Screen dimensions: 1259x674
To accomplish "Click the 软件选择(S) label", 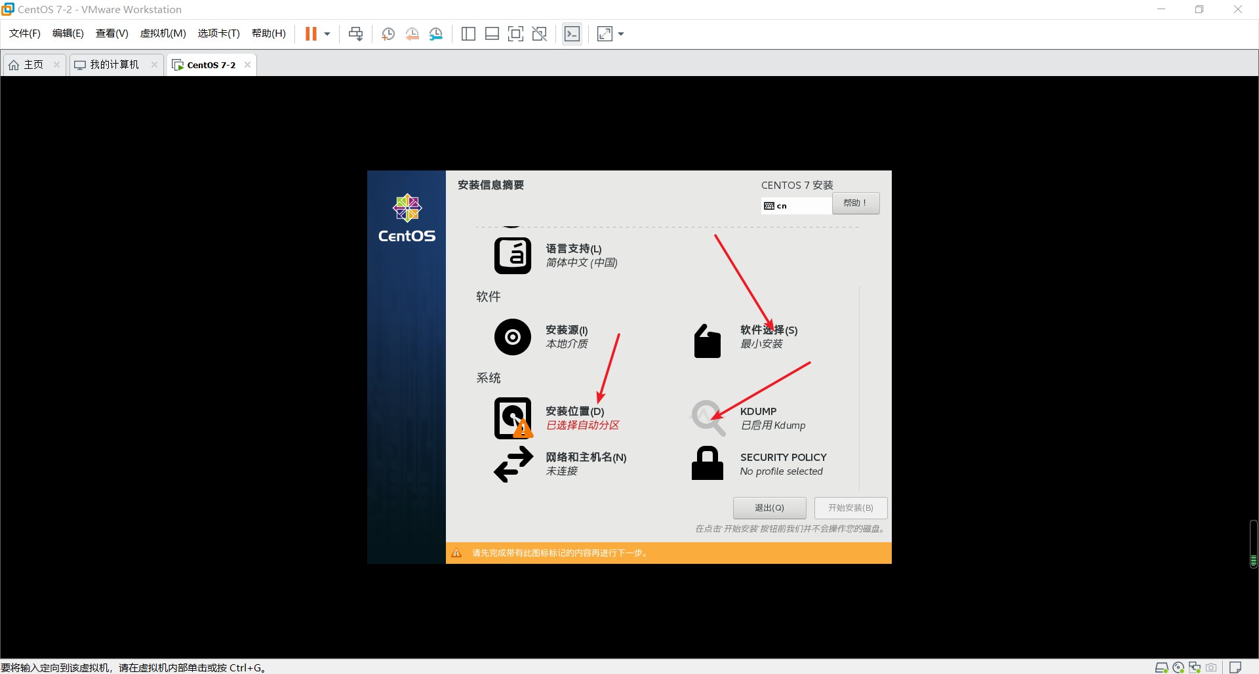I will click(x=769, y=330).
